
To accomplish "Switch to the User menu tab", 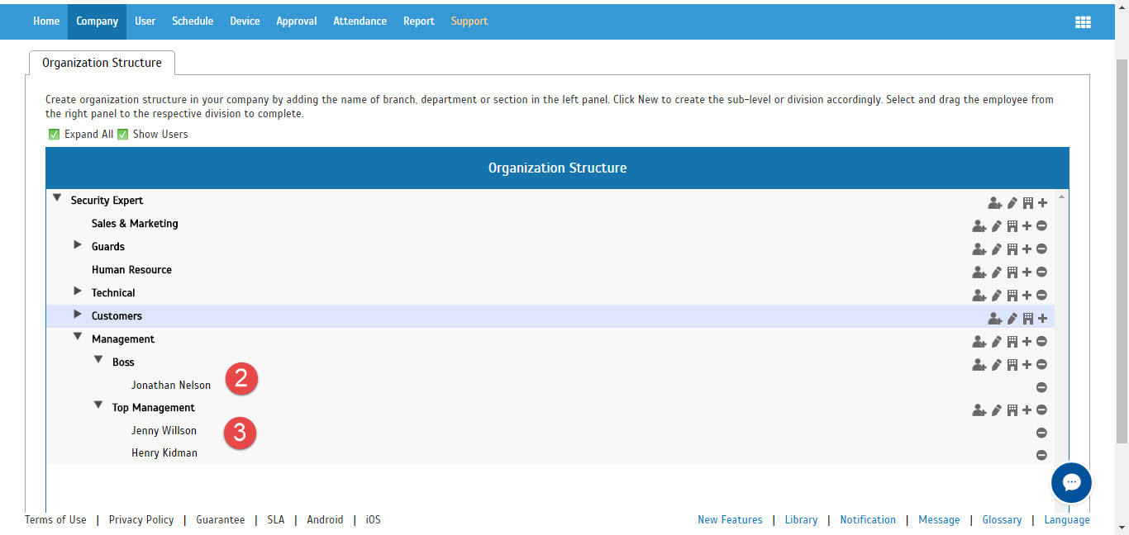I will [145, 21].
